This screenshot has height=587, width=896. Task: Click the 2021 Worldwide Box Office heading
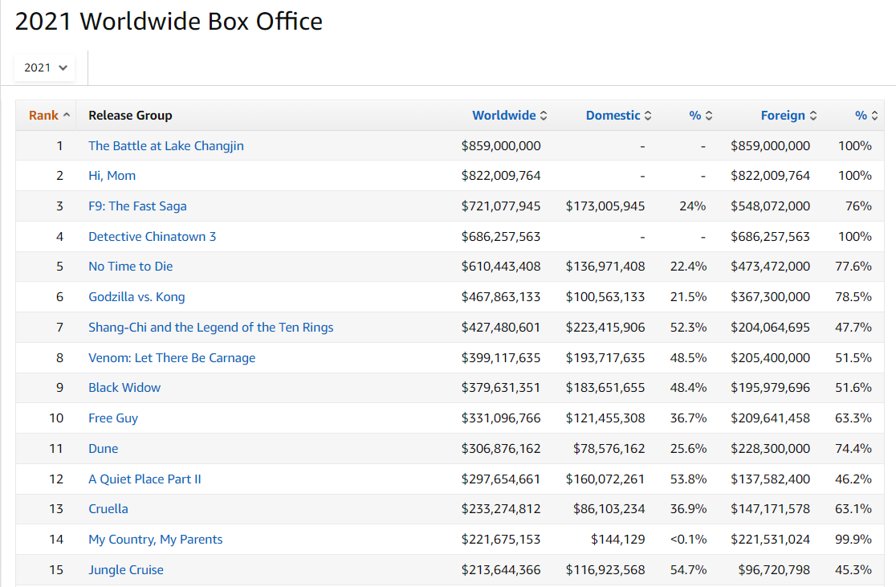(x=169, y=22)
